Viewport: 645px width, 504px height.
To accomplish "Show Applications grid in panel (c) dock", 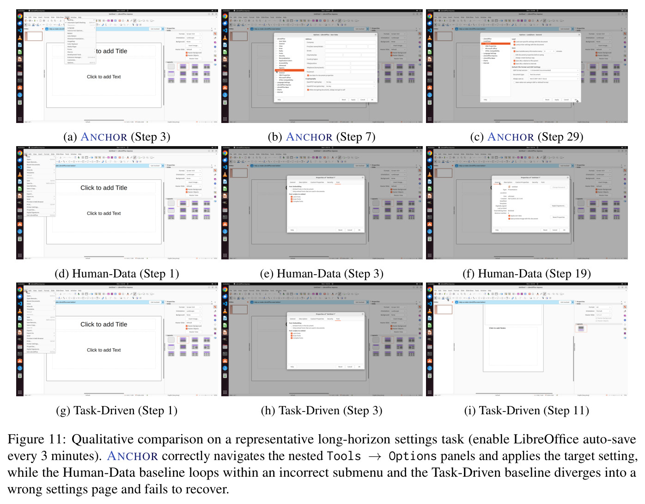I will 429,119.
